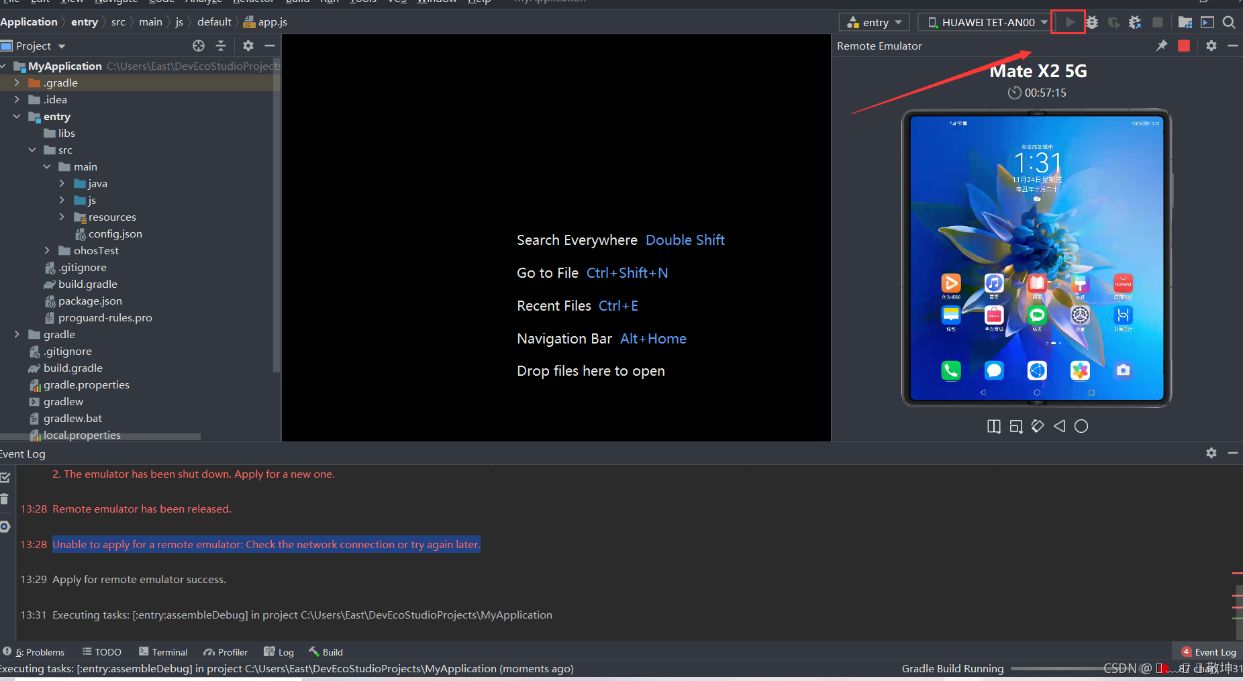This screenshot has height=681, width=1243.
Task: Start debugging with the bug icon
Action: pyautogui.click(x=1092, y=22)
